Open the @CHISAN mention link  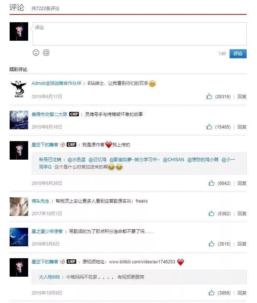(x=174, y=160)
